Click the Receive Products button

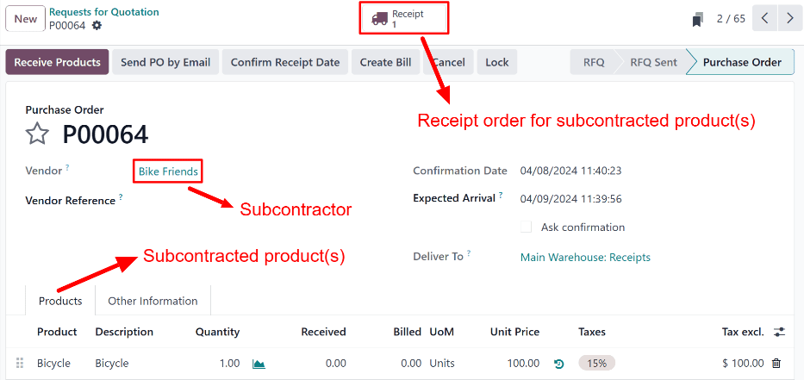click(x=57, y=62)
